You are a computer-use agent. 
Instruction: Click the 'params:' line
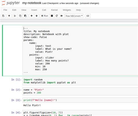[x=29, y=40]
